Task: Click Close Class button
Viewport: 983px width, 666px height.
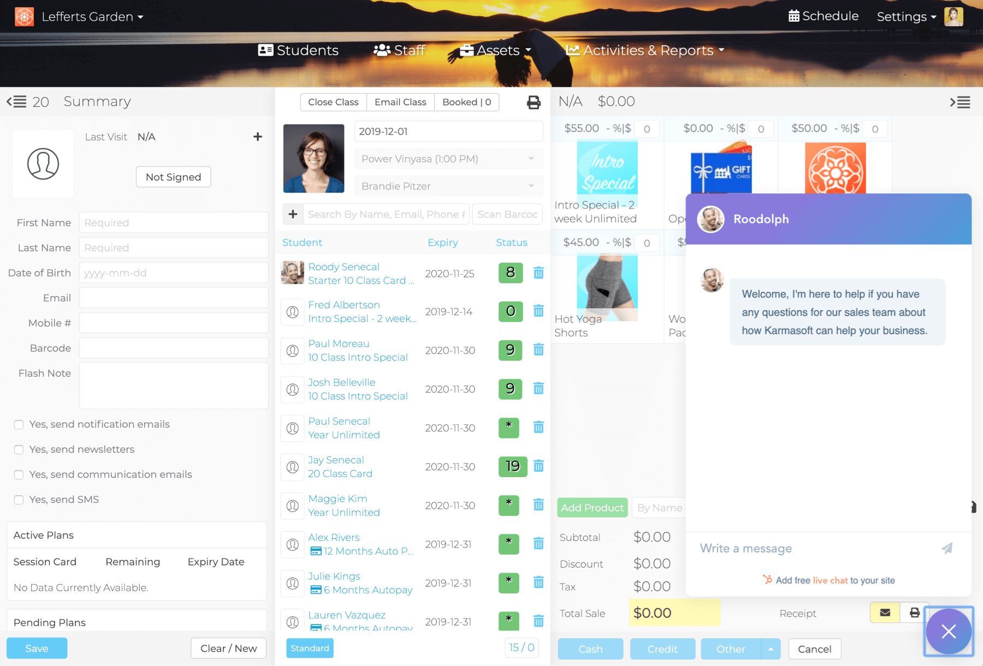Action: tap(333, 102)
